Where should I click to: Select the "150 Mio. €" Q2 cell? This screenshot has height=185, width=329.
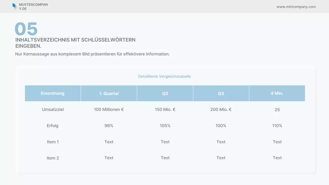tap(165, 109)
